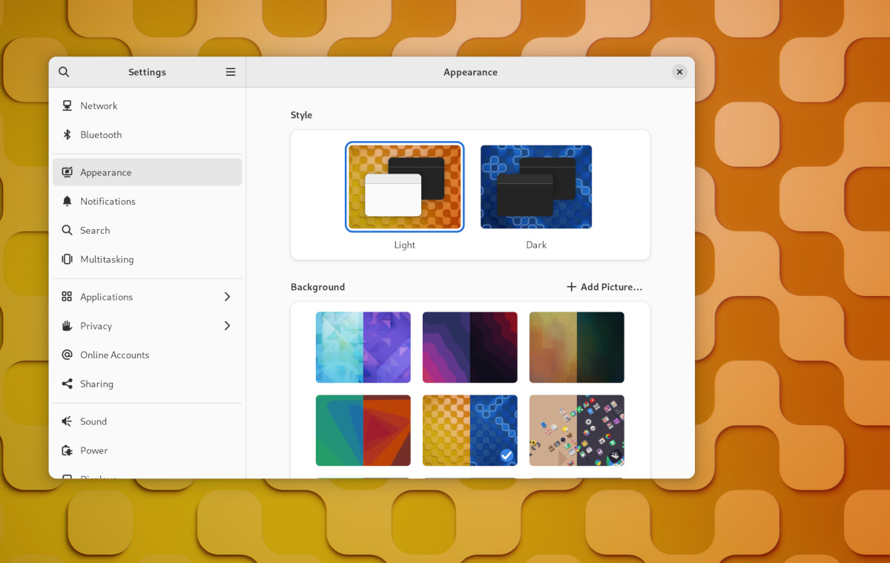Open the hamburger menu in Settings header
Screen dimensions: 890x563
coord(231,72)
